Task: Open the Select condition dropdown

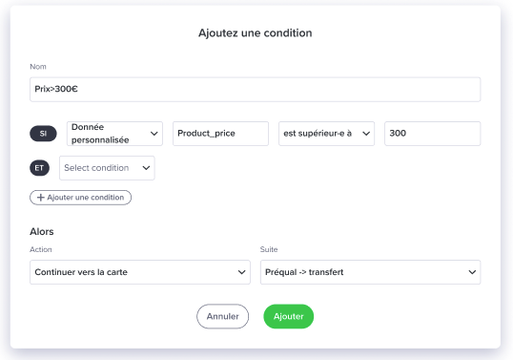Action: 107,168
